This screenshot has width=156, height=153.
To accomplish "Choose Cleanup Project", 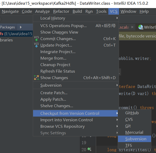I will 76,65.
